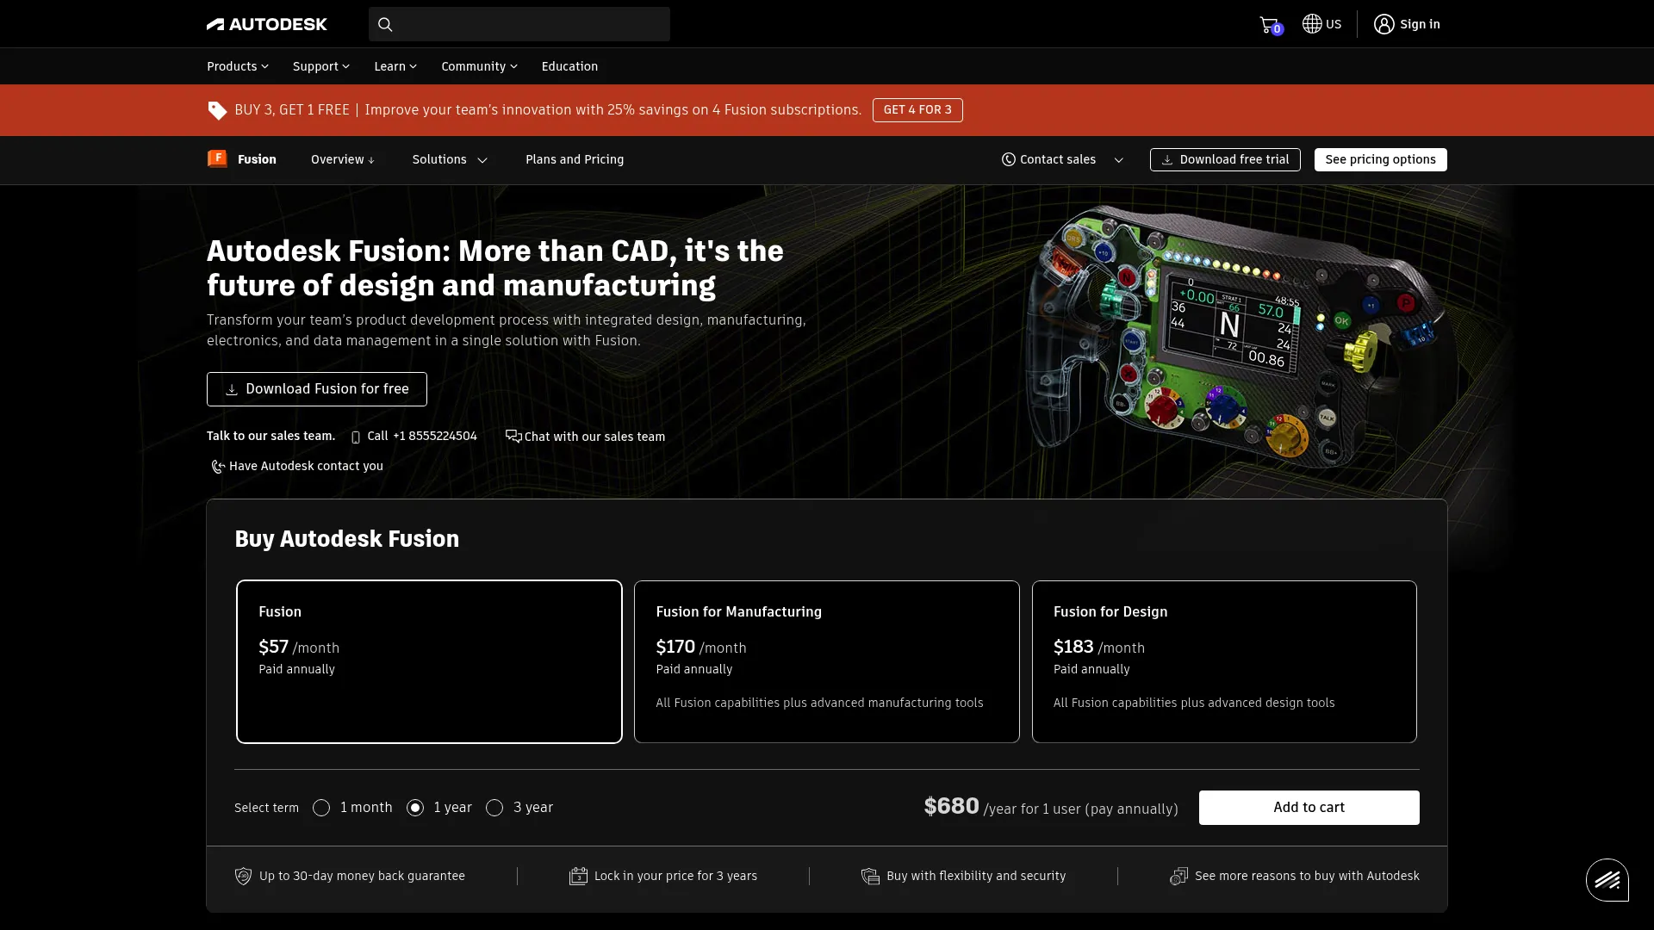Click the globe region icon

[1312, 24]
